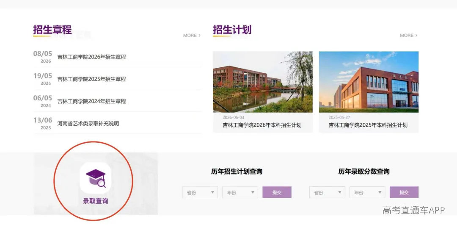Screen dimensions: 457x227
Task: Click the 06/05 2024 date entry
Action: click(43, 101)
